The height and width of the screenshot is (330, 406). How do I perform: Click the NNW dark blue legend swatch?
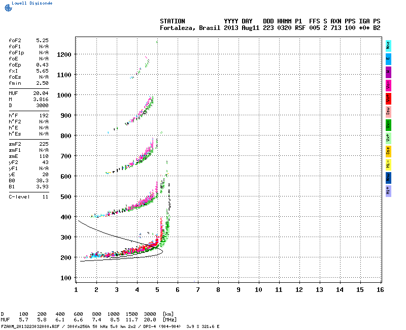pyautogui.click(x=388, y=178)
